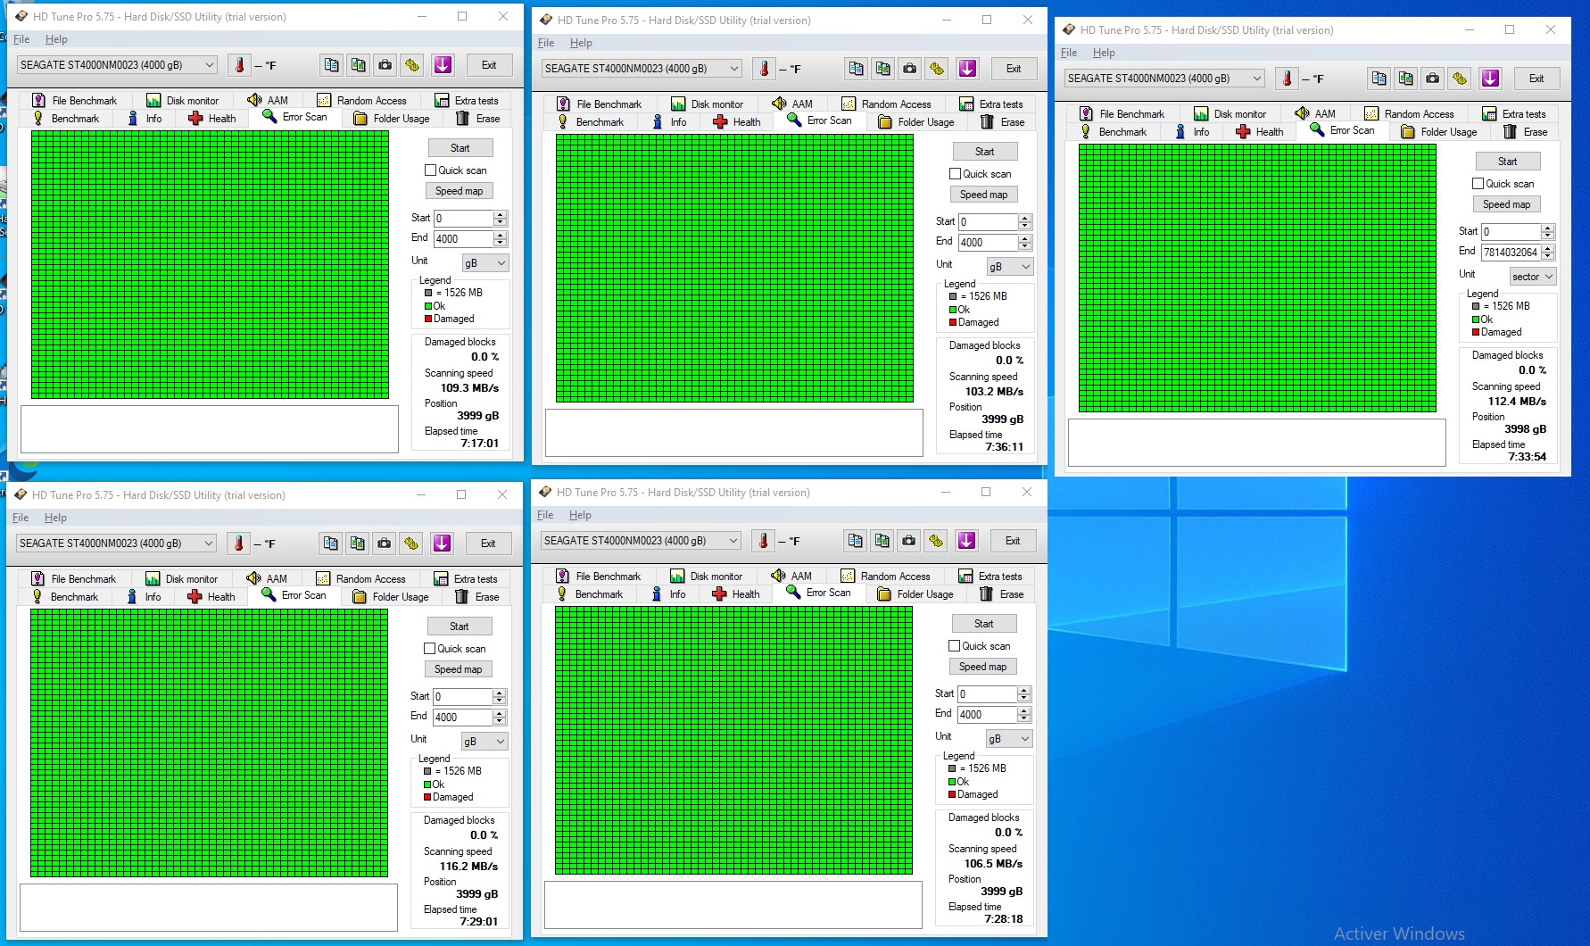
Task: Switch to Health tab in top-left window
Action: pos(212,119)
